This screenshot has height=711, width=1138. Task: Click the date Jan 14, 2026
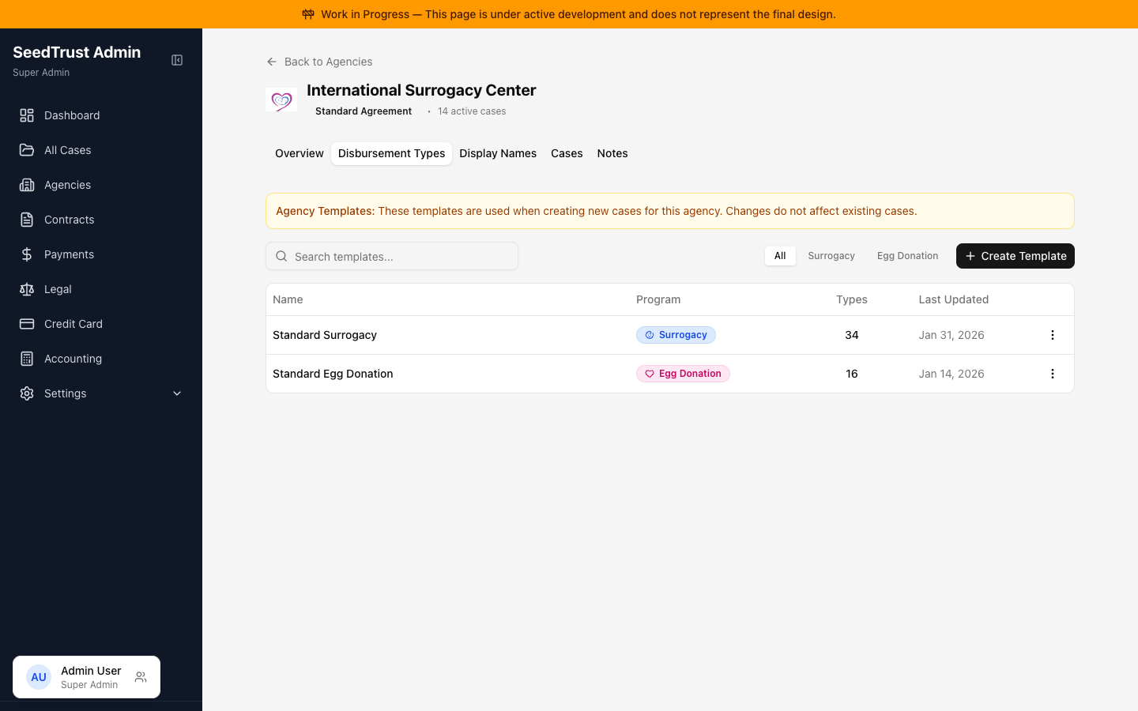tap(951, 374)
